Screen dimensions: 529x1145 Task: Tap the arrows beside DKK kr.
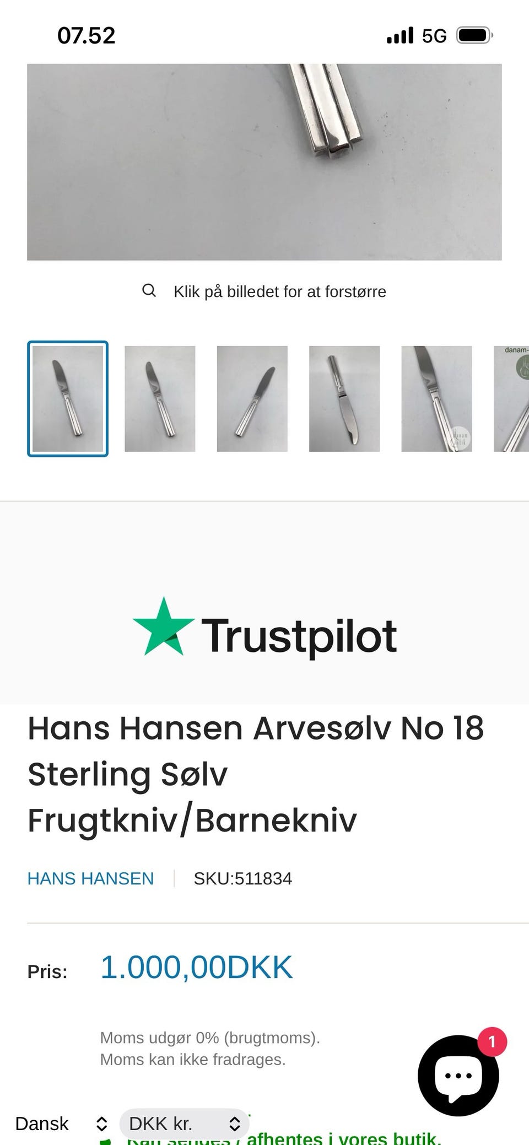coord(234,1124)
